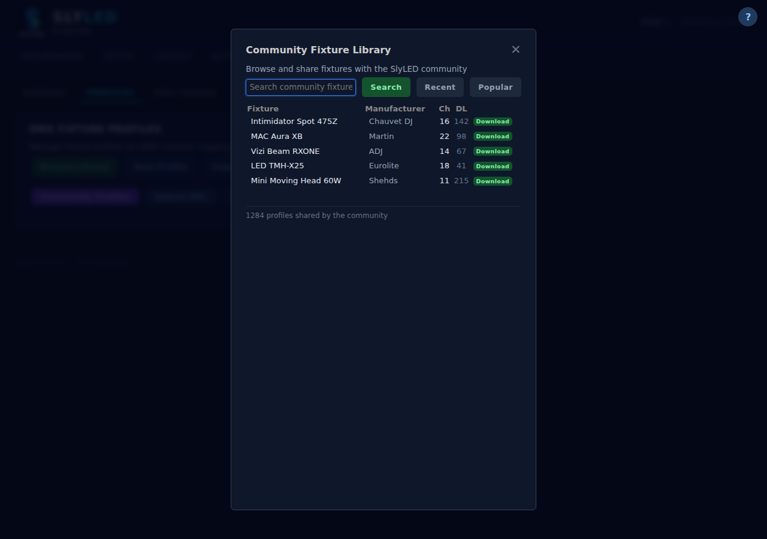Download the MAC Aura XB profile
The image size is (767, 539).
tap(493, 137)
